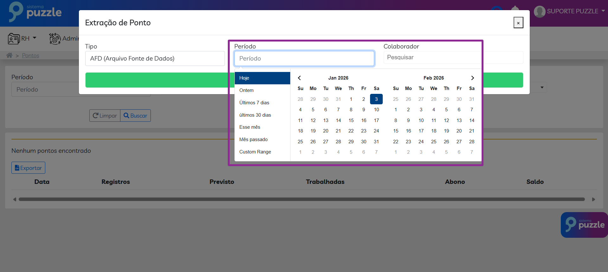The width and height of the screenshot is (608, 272).
Task: Open the Tipo AFD dropdown
Action: (x=155, y=59)
